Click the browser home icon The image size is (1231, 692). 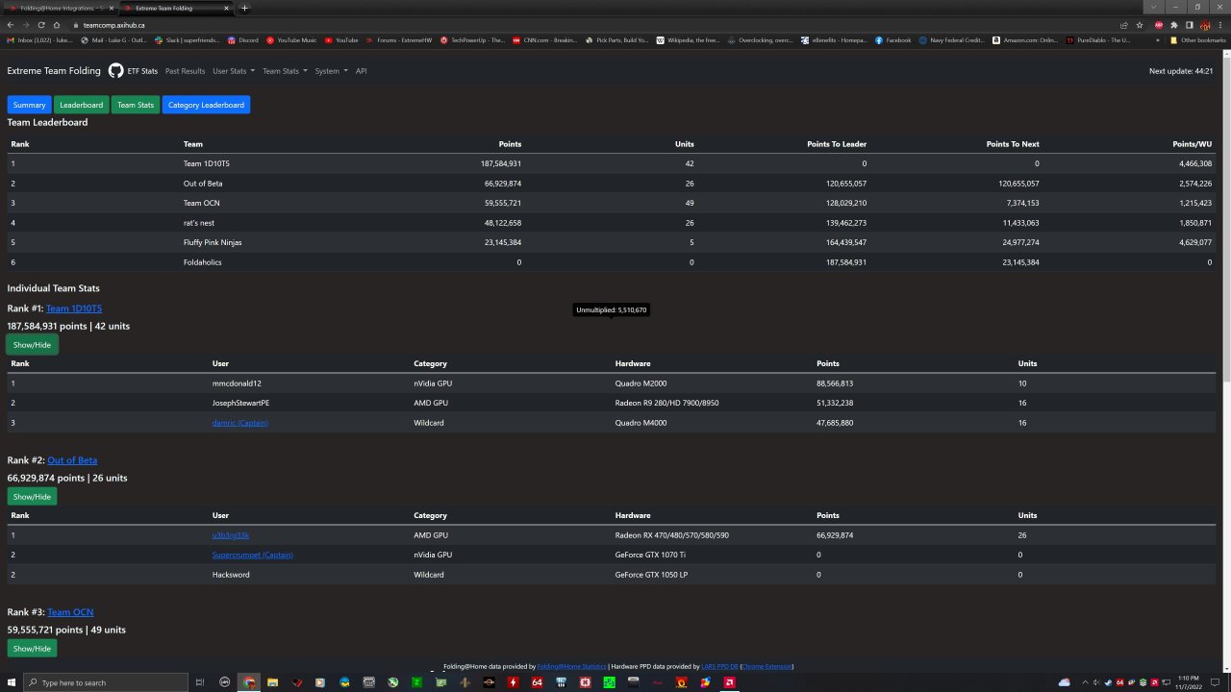[x=56, y=25]
